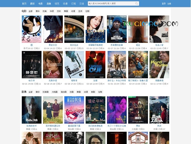The height and width of the screenshot is (144, 191).
Task: Click the 苦尽柑来遇见你 title link
Action: point(53,126)
